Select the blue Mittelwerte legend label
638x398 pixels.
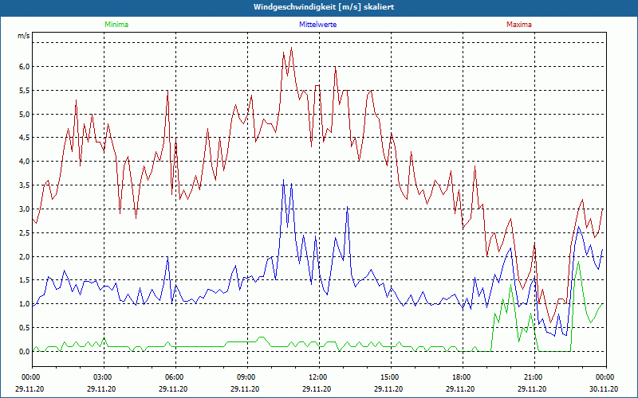coord(317,25)
